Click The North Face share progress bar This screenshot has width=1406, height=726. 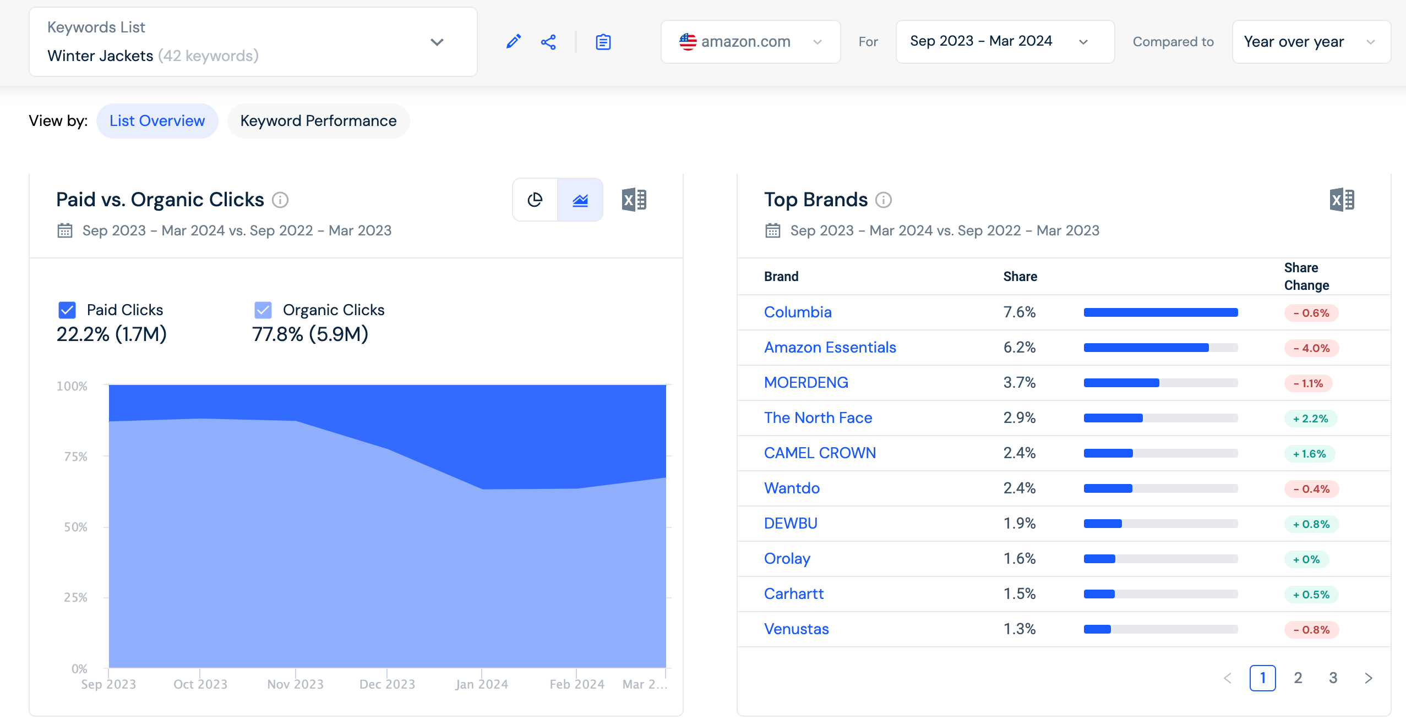click(1160, 418)
